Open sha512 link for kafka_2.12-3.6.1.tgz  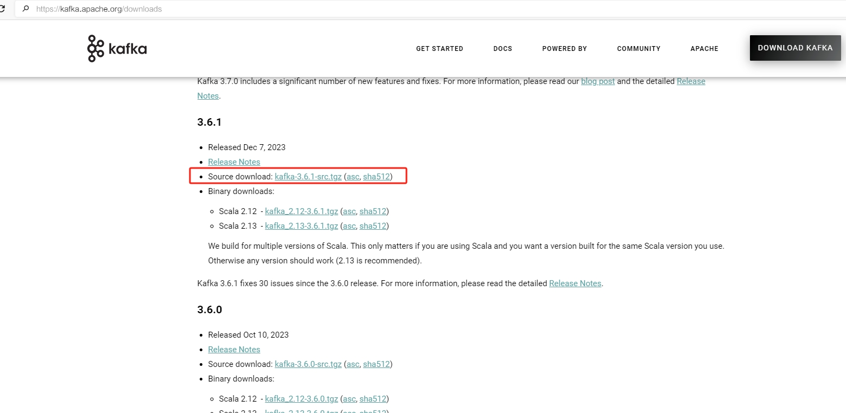coord(373,211)
